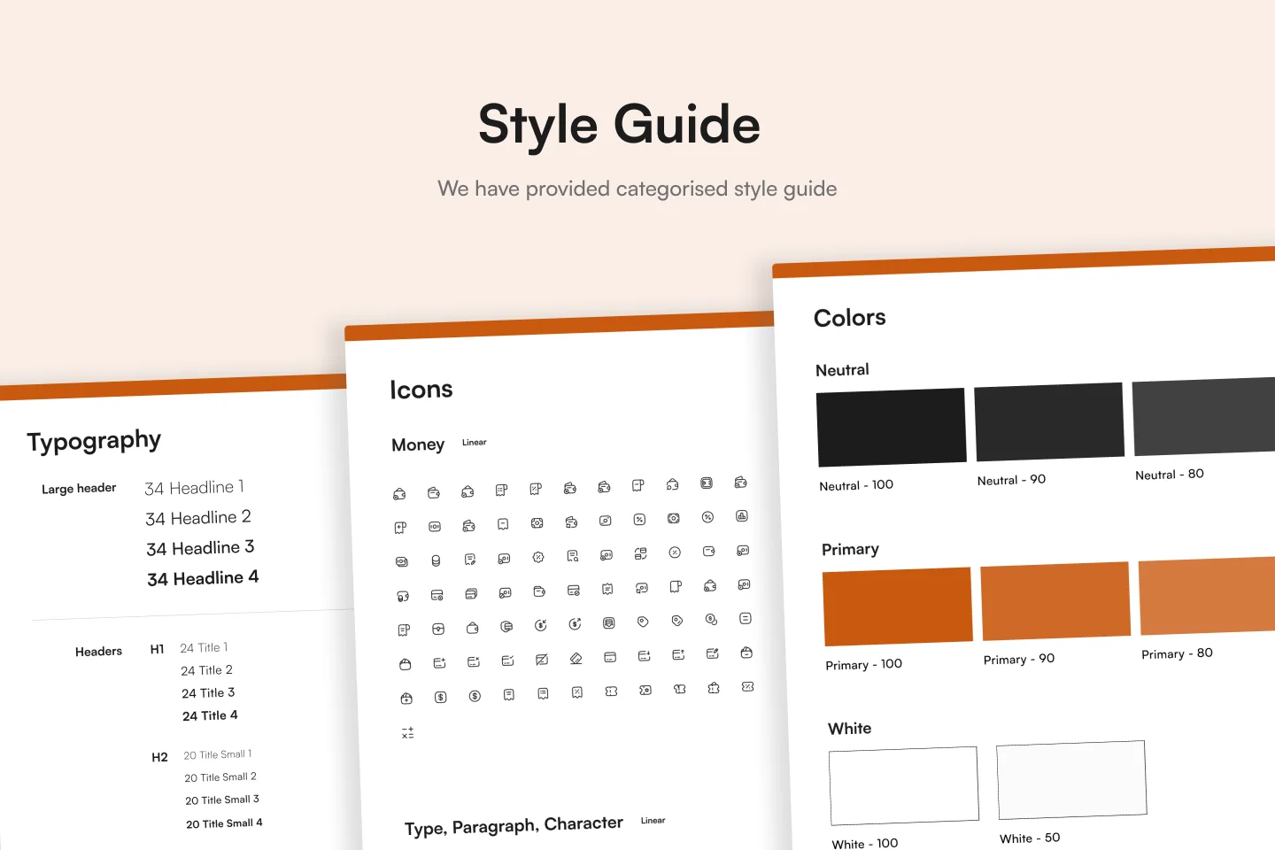Select the 24 Title 1 text sample
This screenshot has width=1275, height=850.
click(x=204, y=647)
